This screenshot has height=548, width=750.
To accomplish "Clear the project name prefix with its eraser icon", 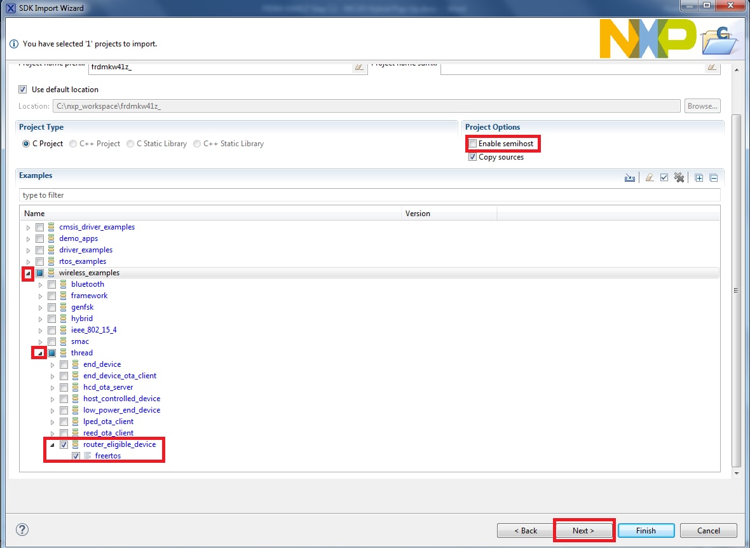I will click(359, 67).
